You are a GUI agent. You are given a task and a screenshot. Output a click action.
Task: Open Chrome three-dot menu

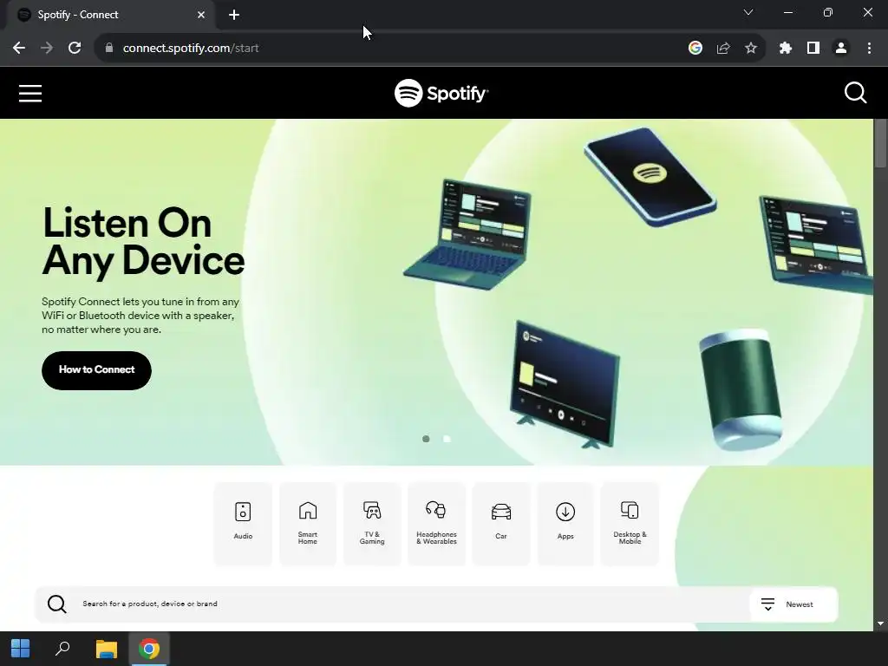click(x=869, y=49)
